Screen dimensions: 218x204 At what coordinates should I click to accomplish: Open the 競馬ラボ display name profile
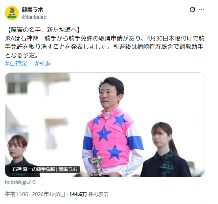tap(32, 10)
